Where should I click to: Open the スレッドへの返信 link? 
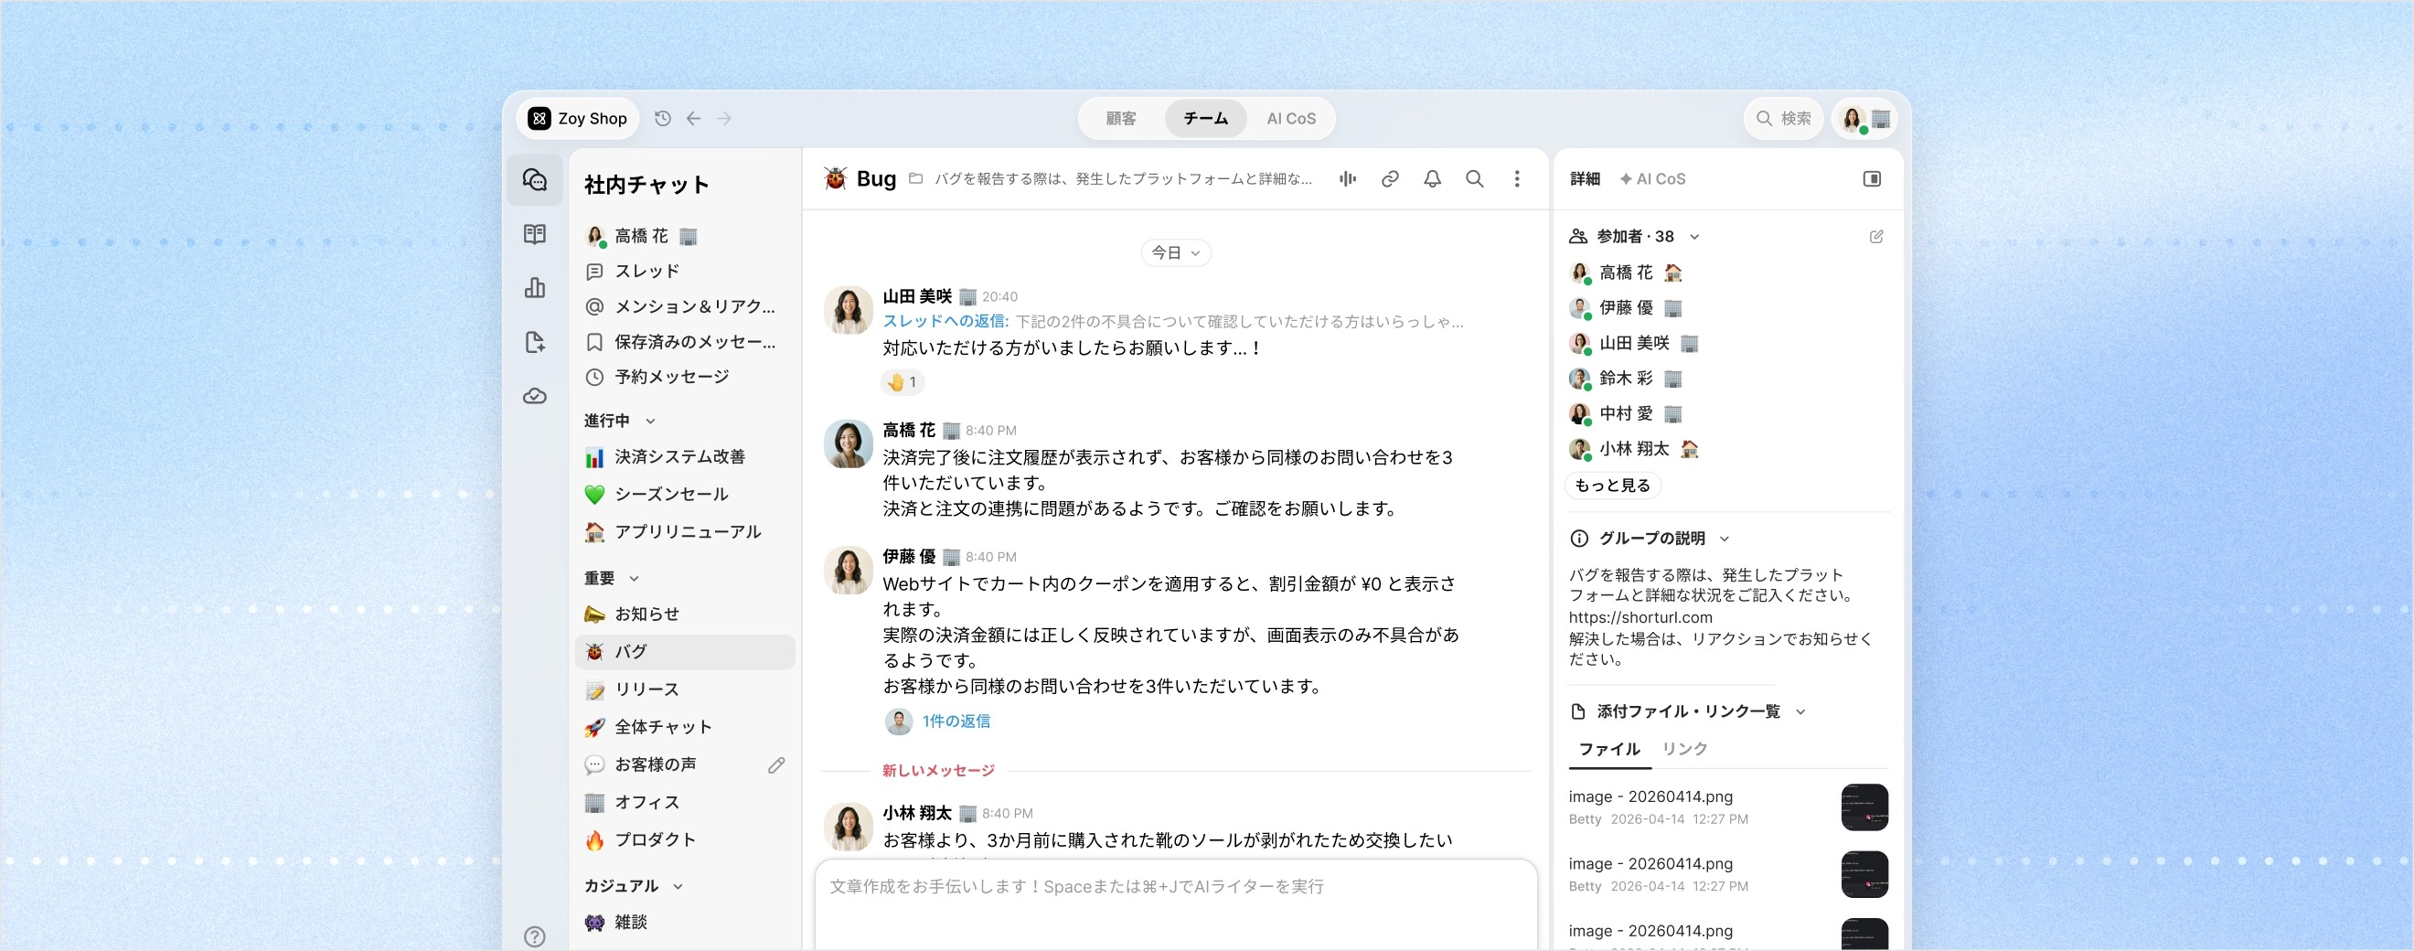pyautogui.click(x=945, y=321)
